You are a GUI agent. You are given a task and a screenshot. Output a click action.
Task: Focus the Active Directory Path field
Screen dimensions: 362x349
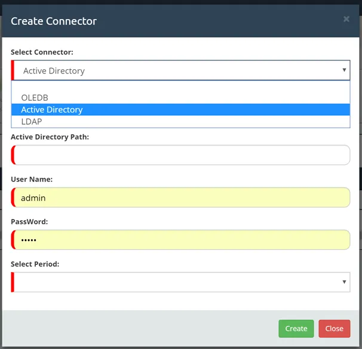click(x=180, y=155)
